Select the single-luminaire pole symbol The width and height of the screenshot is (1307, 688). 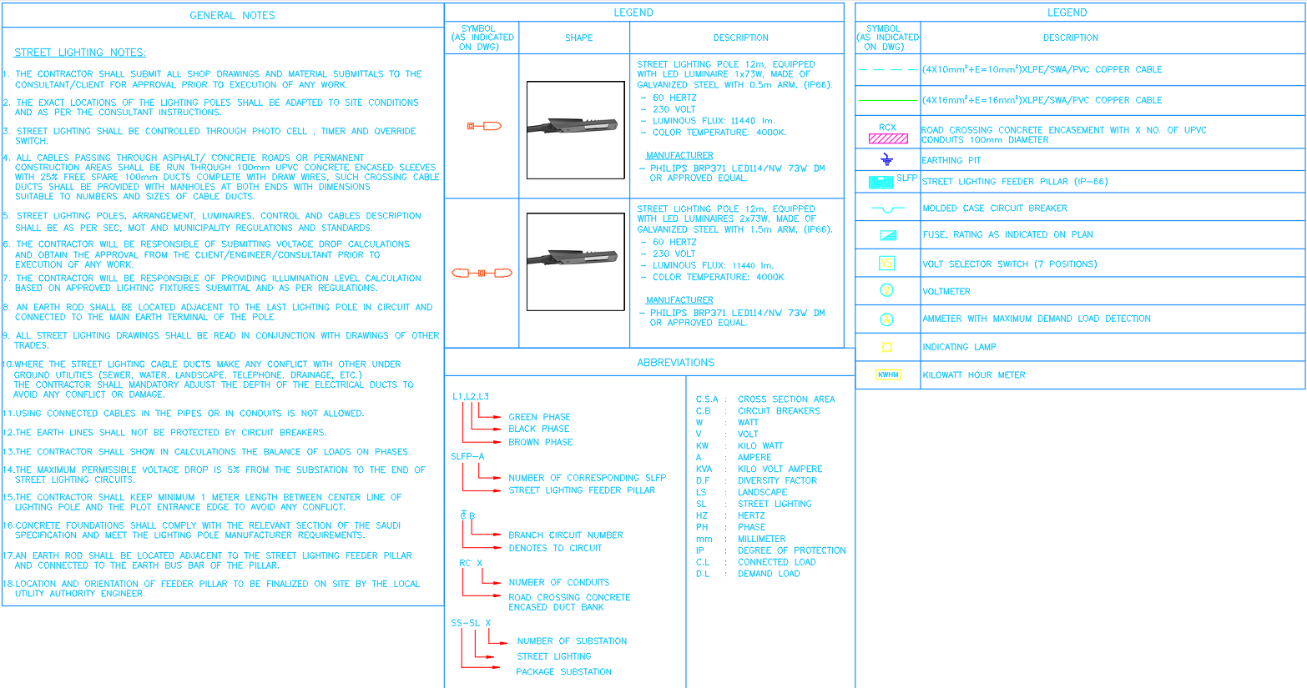(x=484, y=125)
